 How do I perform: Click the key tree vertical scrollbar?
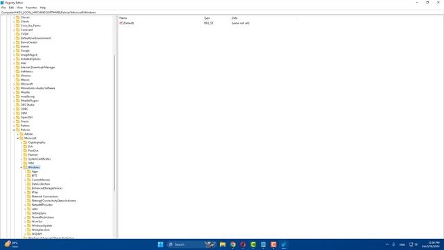pos(114,123)
